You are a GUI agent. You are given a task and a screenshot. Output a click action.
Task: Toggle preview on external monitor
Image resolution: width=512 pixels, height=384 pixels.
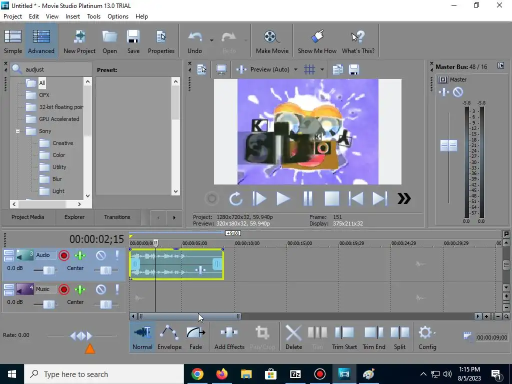221,69
